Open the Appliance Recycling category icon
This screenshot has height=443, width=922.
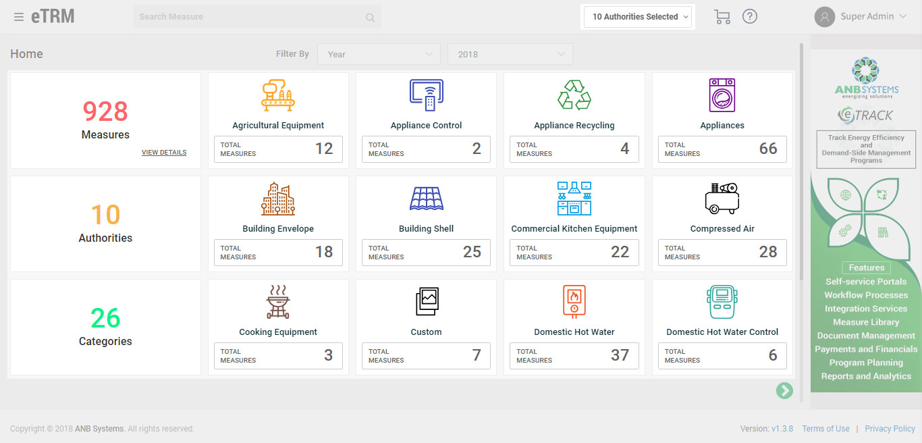574,95
